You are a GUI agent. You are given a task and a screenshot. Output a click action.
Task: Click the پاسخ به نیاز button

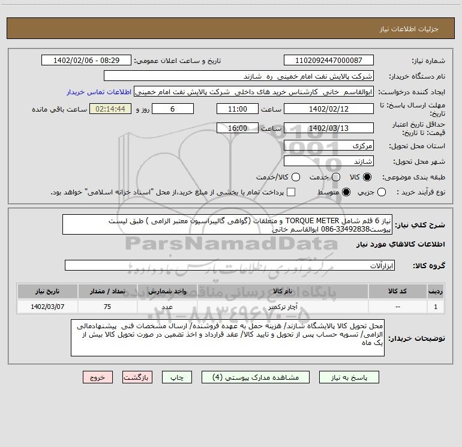click(x=349, y=377)
